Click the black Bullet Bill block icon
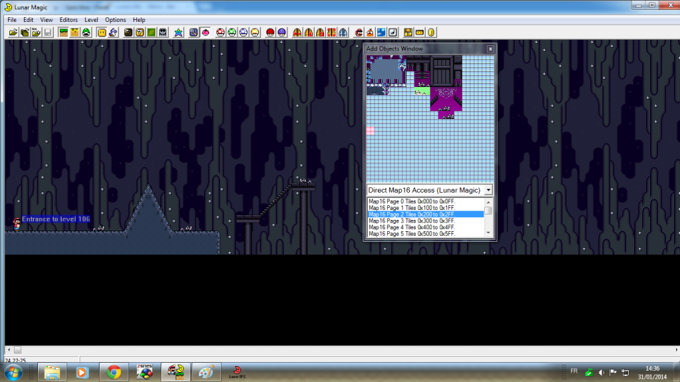Viewport: 680px width, 382px height. 128,33
